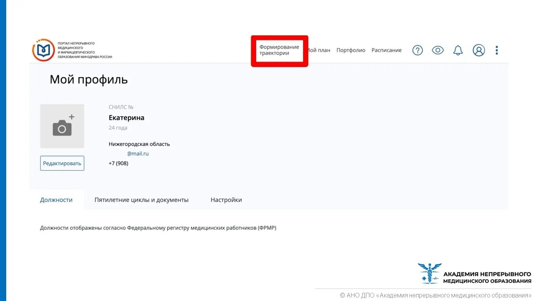Select the Нижегородская область text
536x301 pixels.
point(139,144)
